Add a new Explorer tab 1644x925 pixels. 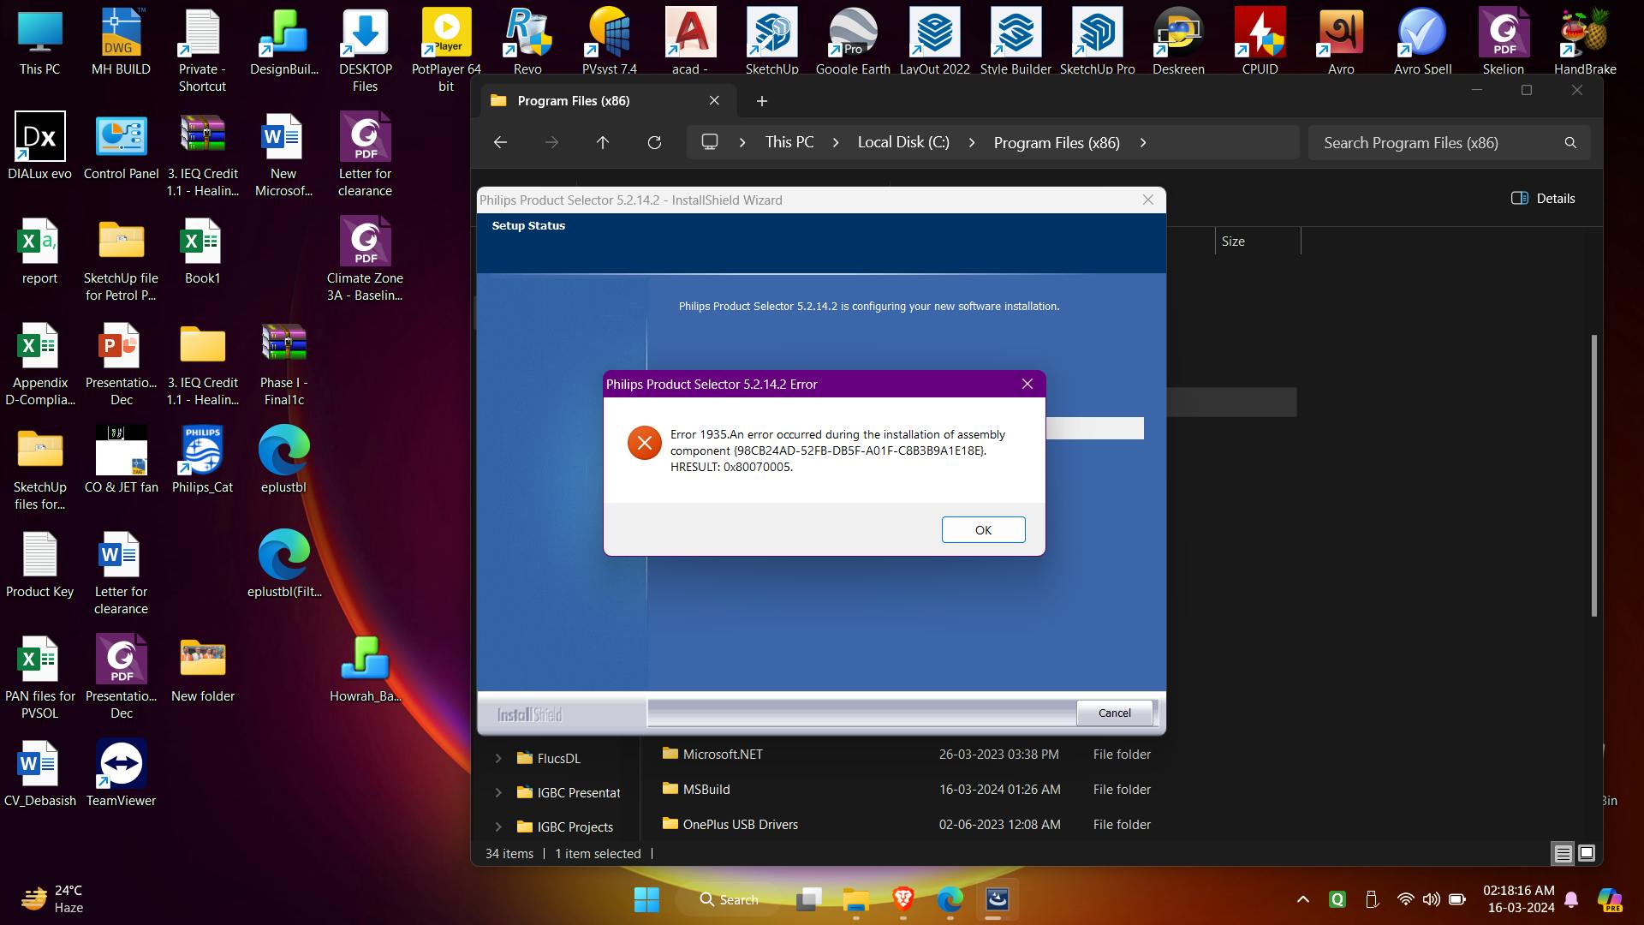(x=761, y=101)
